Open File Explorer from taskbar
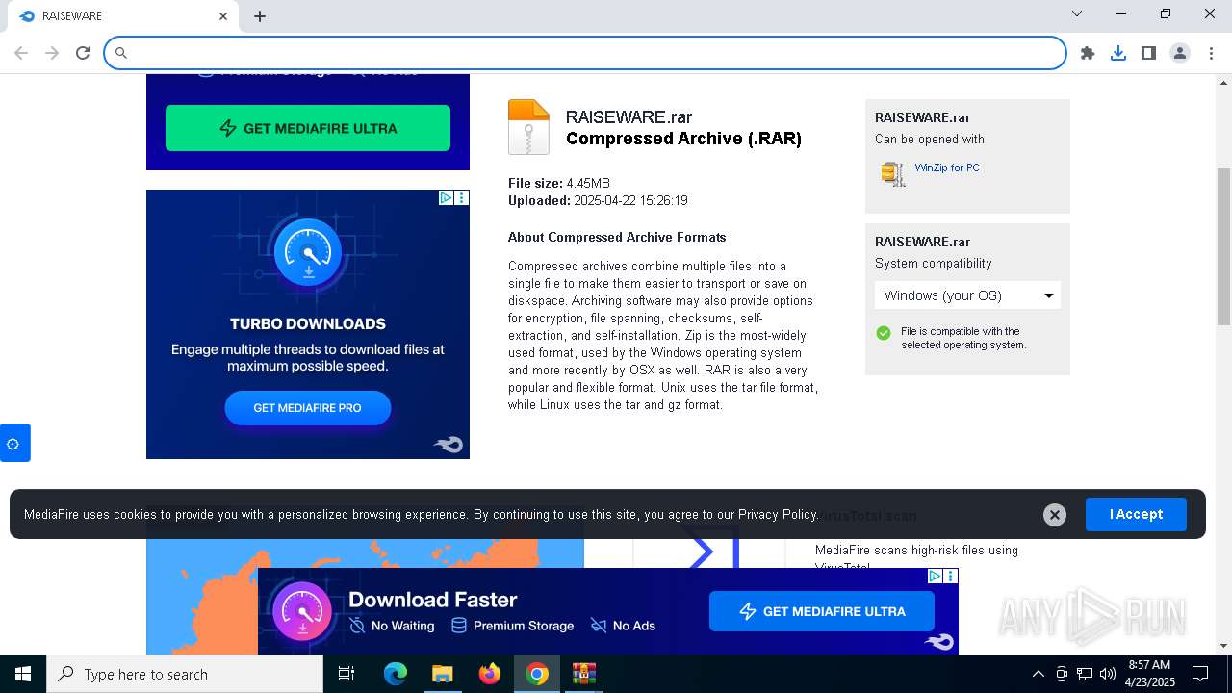This screenshot has width=1232, height=693. tap(442, 674)
